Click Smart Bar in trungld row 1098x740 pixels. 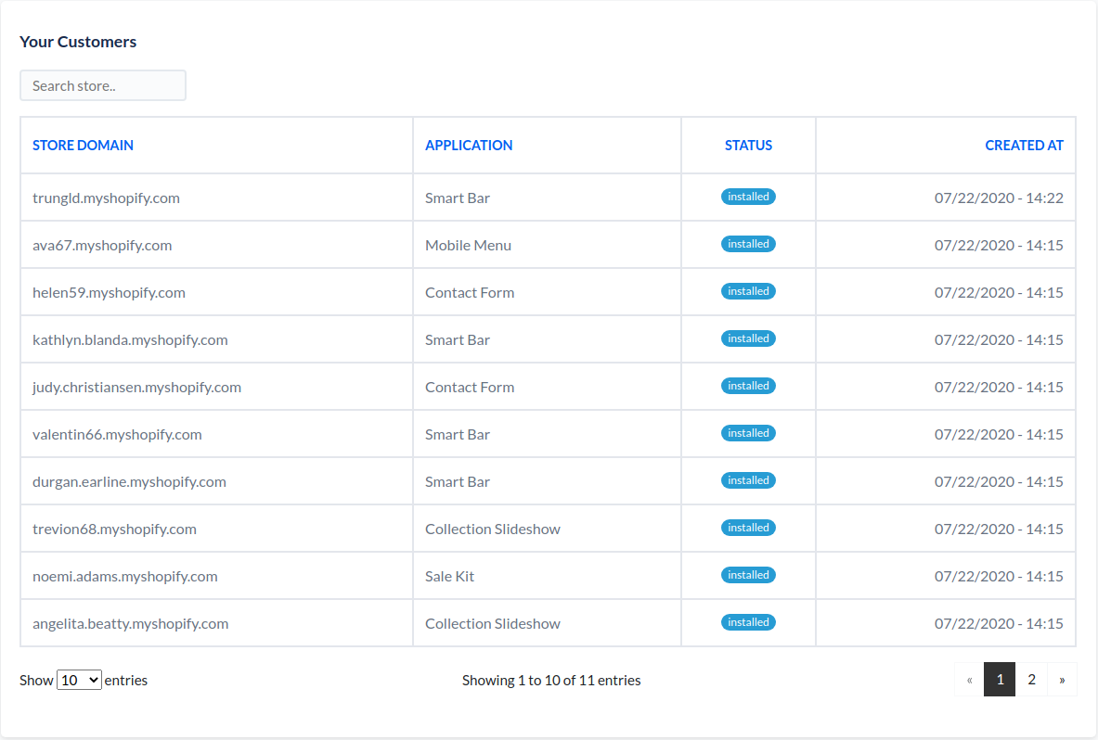click(458, 198)
